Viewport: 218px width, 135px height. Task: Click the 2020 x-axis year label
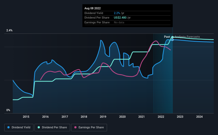tap(122, 117)
